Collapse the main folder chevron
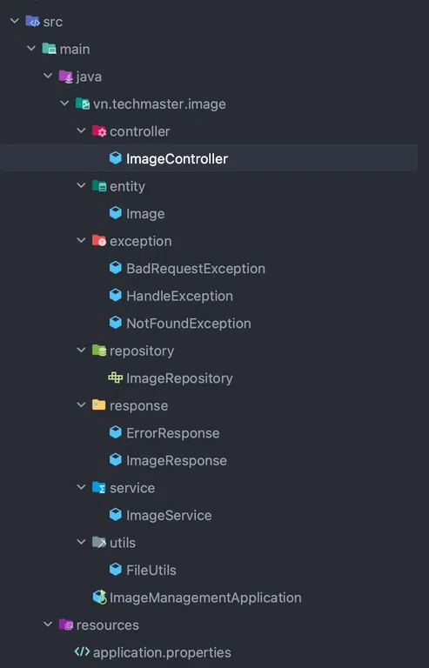 tap(31, 49)
